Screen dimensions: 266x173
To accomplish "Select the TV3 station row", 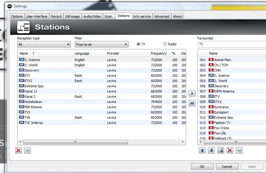I will pos(102,112).
